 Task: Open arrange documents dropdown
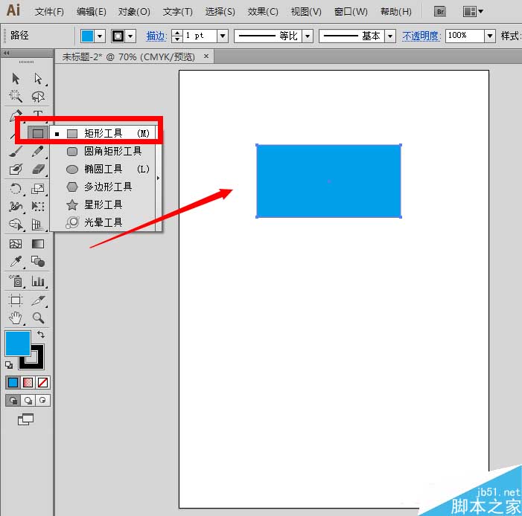[473, 12]
